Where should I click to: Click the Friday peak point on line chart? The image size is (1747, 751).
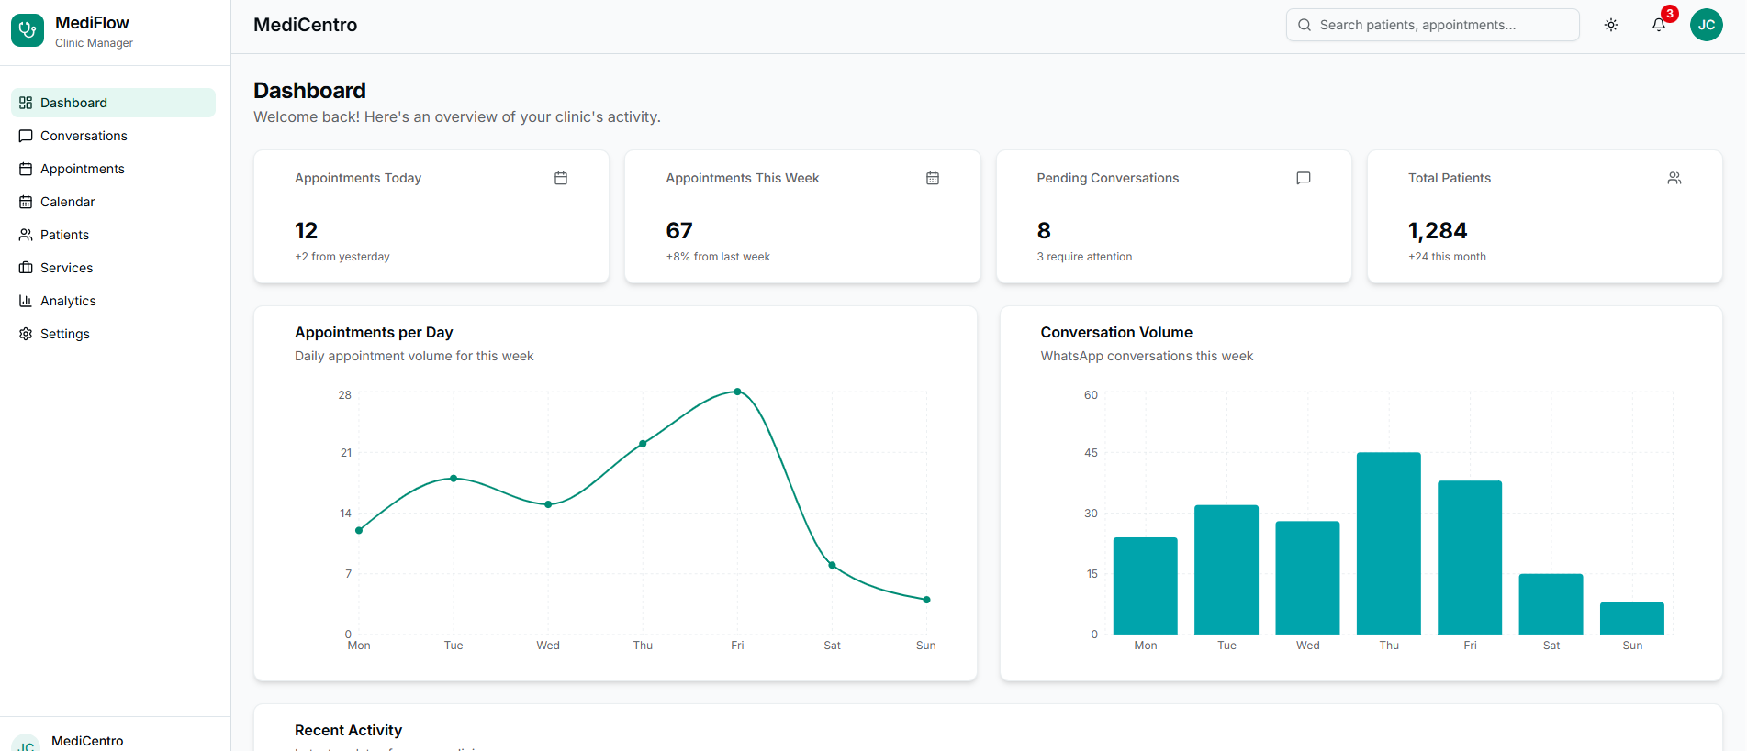point(737,392)
